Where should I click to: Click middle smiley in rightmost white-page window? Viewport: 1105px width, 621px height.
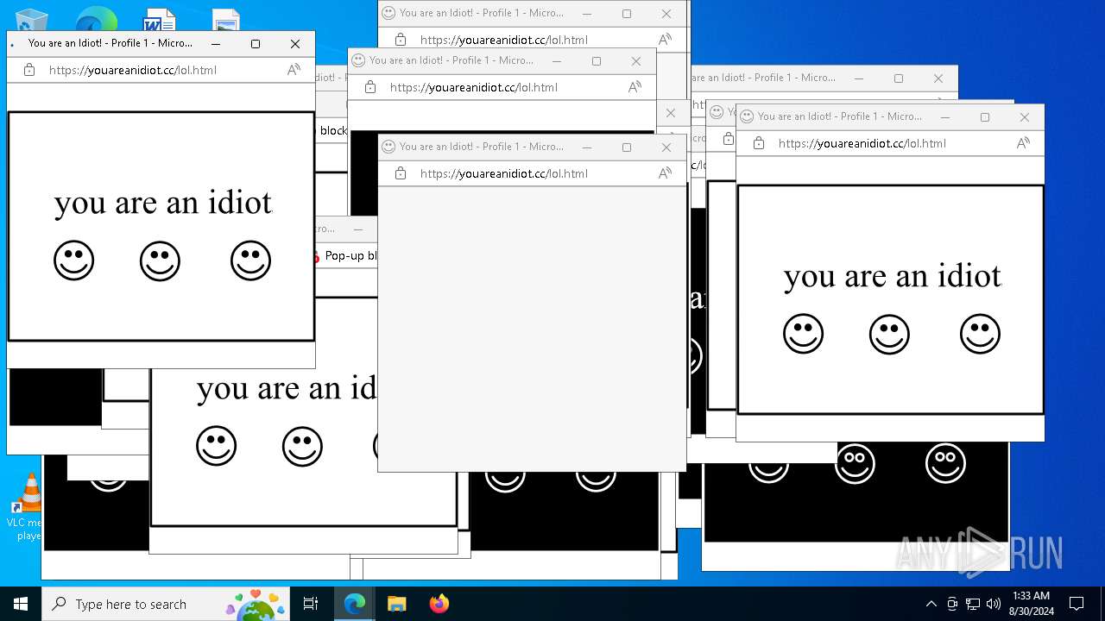[x=889, y=334]
